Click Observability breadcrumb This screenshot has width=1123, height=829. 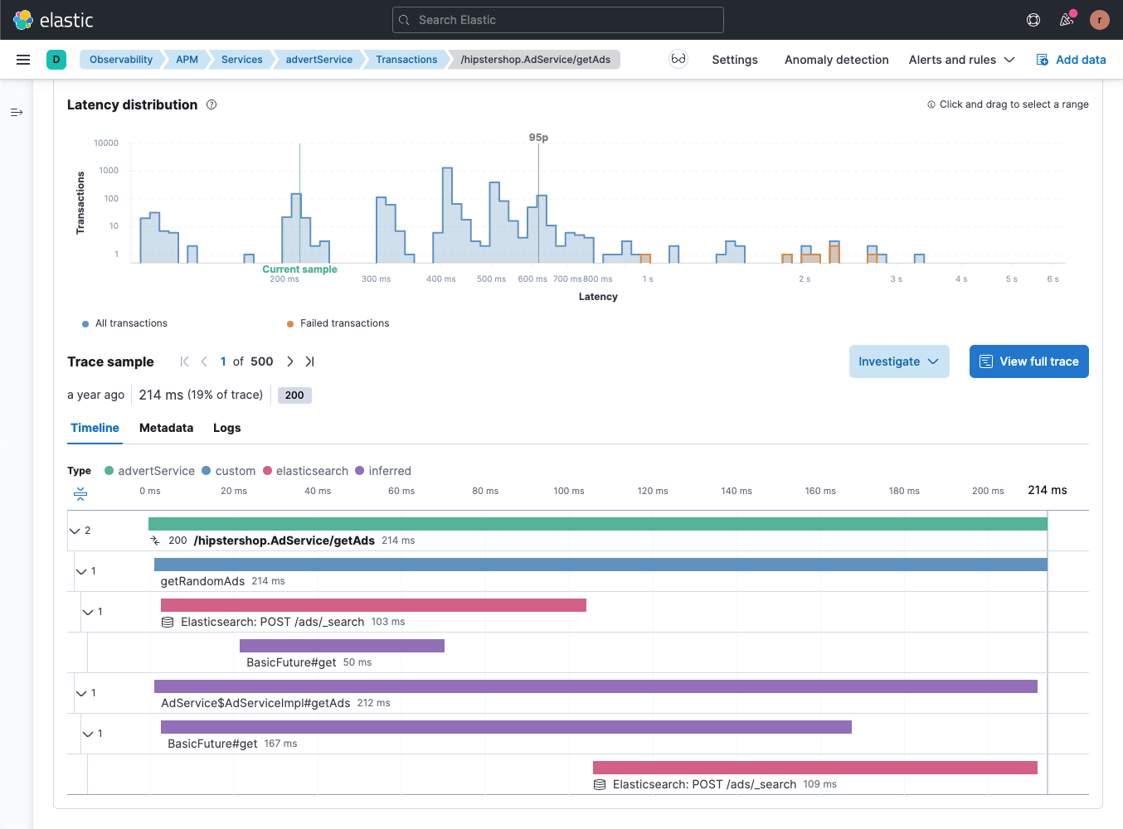pyautogui.click(x=121, y=60)
